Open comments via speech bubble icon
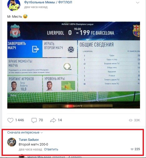This screenshot has height=158, width=146. 34,120
